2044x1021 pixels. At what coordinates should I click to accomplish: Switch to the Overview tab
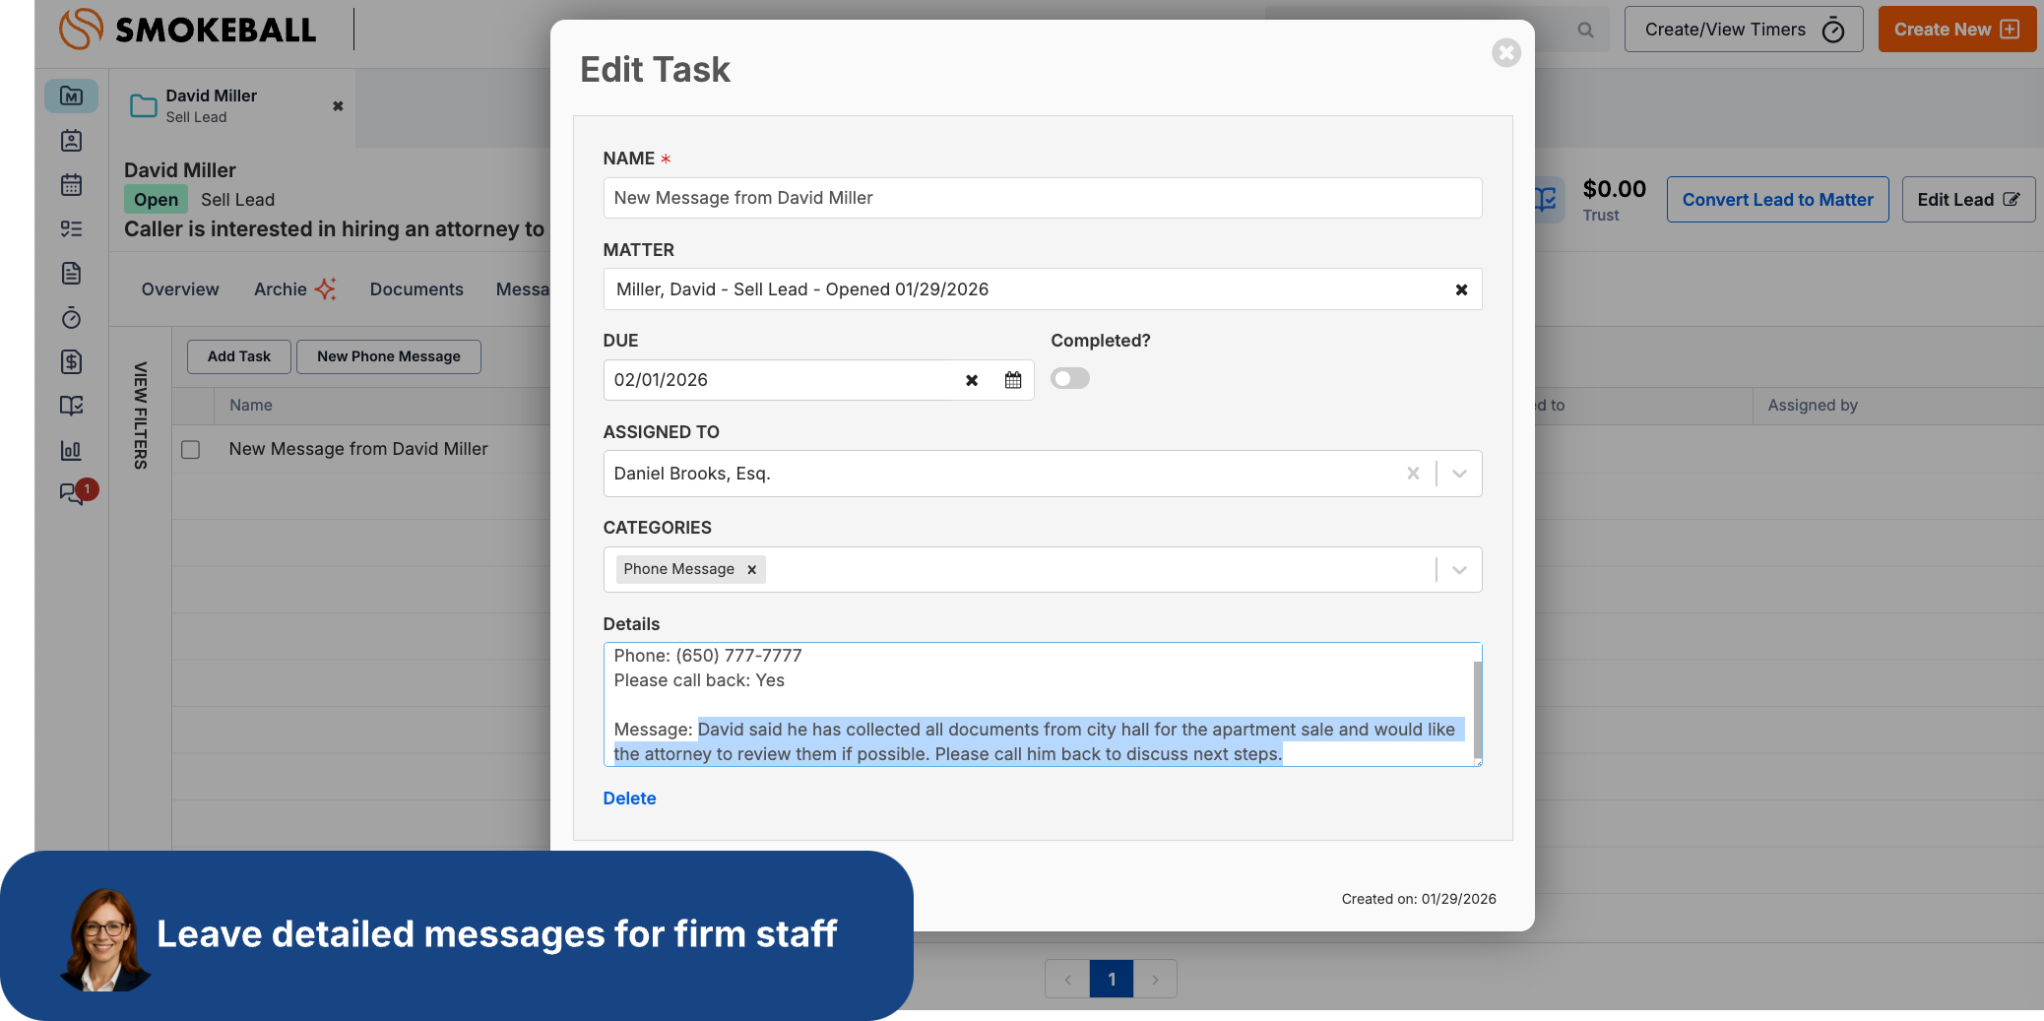[180, 289]
